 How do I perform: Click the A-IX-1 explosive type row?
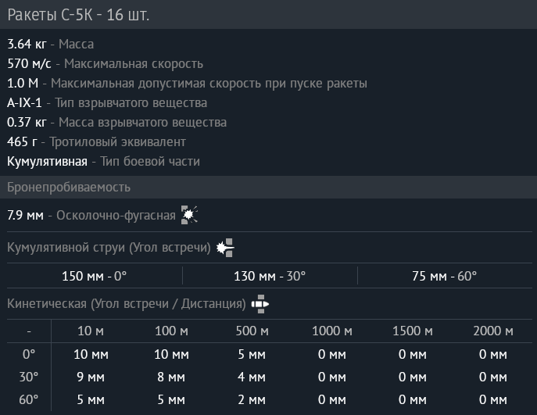pyautogui.click(x=107, y=103)
